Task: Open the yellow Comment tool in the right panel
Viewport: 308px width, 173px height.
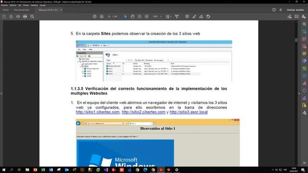Action: click(304, 54)
